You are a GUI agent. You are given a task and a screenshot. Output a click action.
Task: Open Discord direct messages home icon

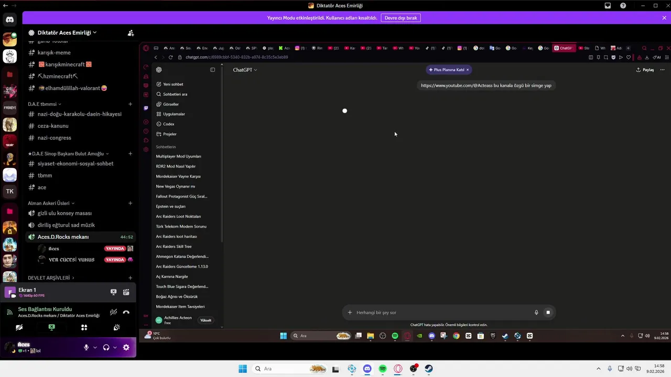[9, 19]
